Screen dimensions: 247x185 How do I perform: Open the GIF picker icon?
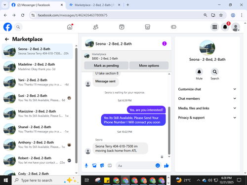110,166
